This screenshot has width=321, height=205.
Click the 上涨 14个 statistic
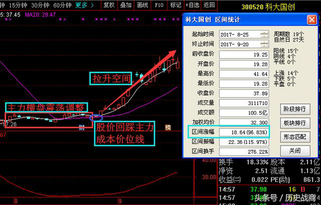tap(286, 73)
